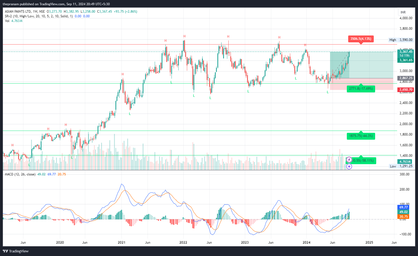This screenshot has width=418, height=256.
Task: Click the green 49.02 MACD axis label
Action: pyautogui.click(x=403, y=212)
